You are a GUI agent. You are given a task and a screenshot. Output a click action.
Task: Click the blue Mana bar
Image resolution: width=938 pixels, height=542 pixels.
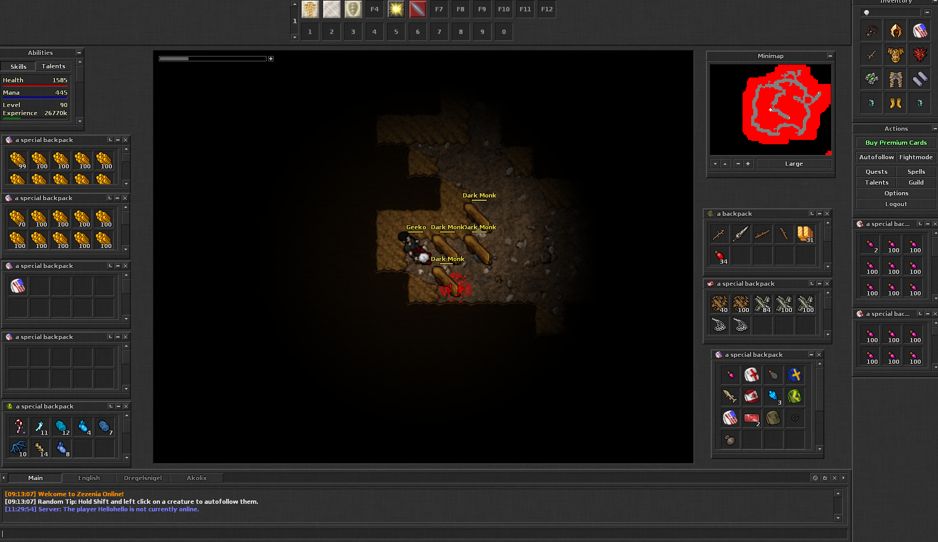click(35, 98)
